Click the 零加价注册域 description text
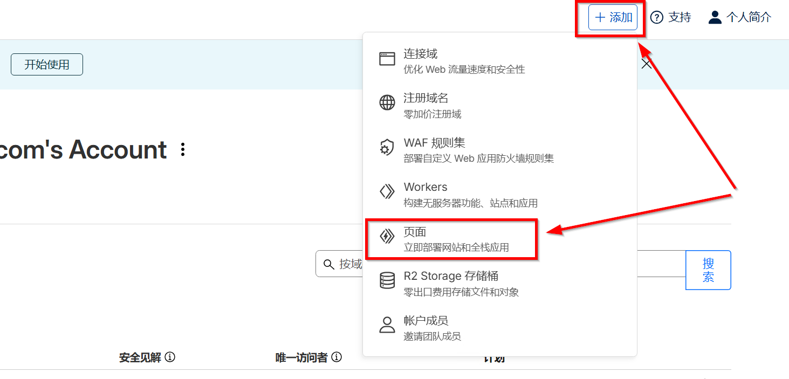The width and height of the screenshot is (789, 379). click(433, 114)
